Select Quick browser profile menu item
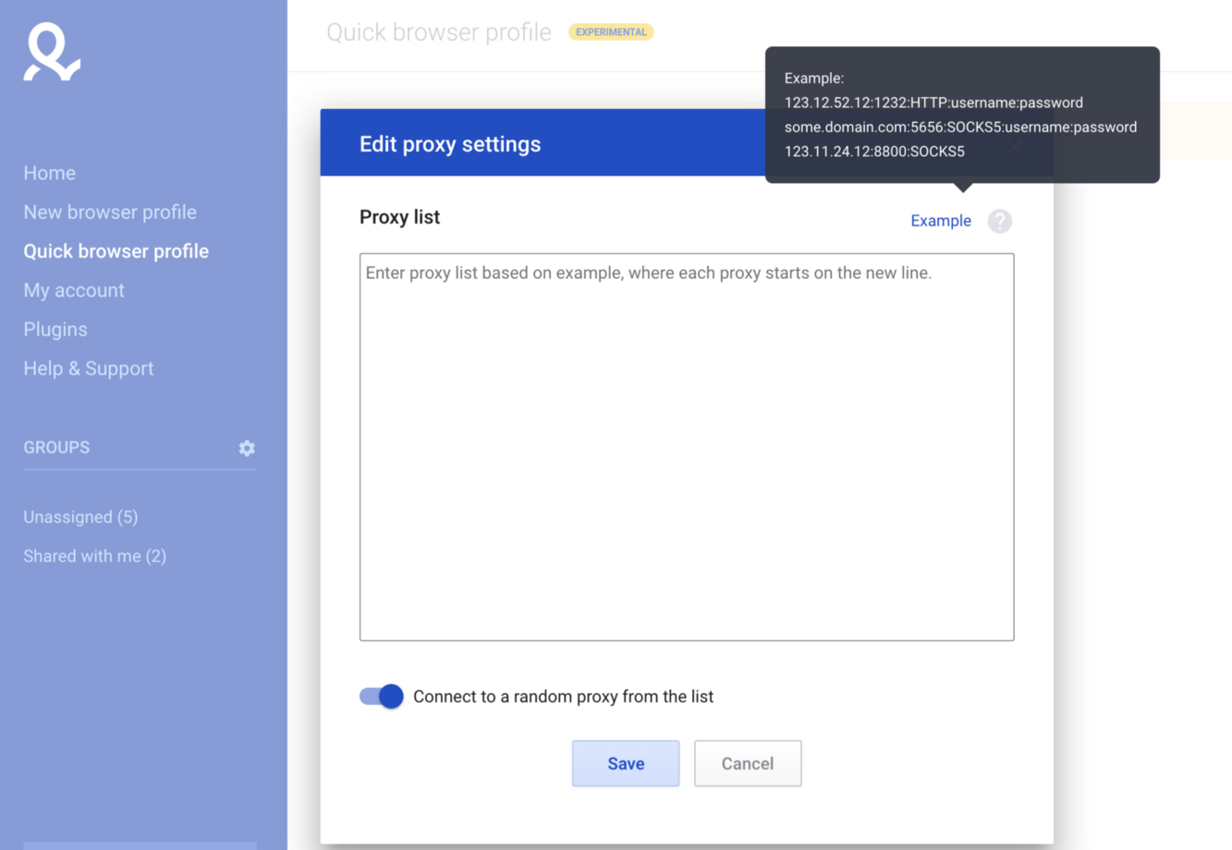 click(116, 251)
